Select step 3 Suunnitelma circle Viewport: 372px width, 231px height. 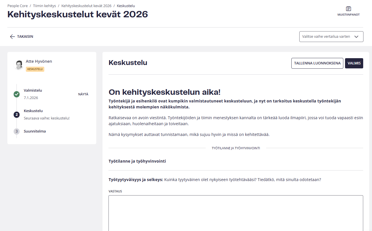17,131
